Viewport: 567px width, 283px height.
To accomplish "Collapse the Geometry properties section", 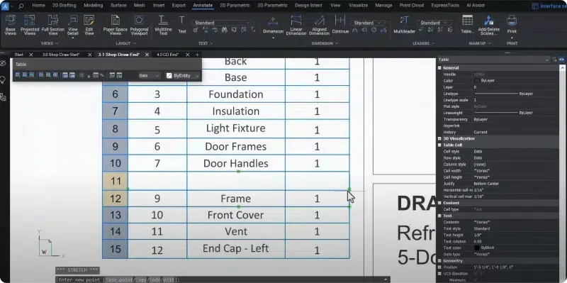I will click(439, 261).
